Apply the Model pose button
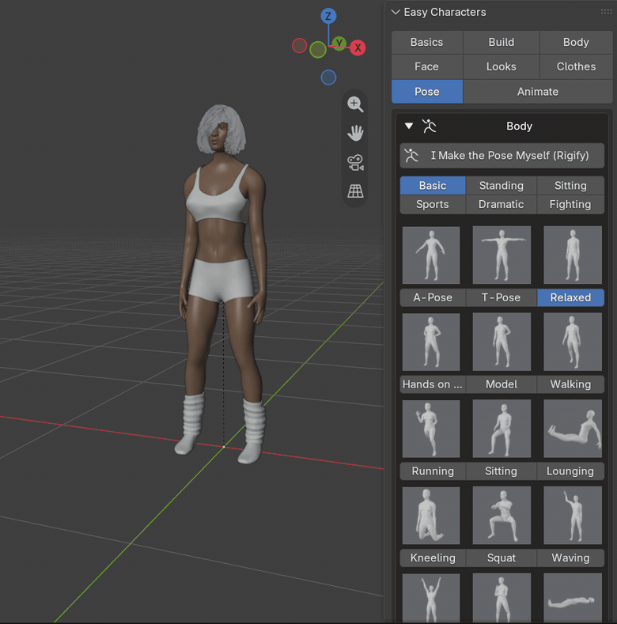617x624 pixels. click(502, 384)
